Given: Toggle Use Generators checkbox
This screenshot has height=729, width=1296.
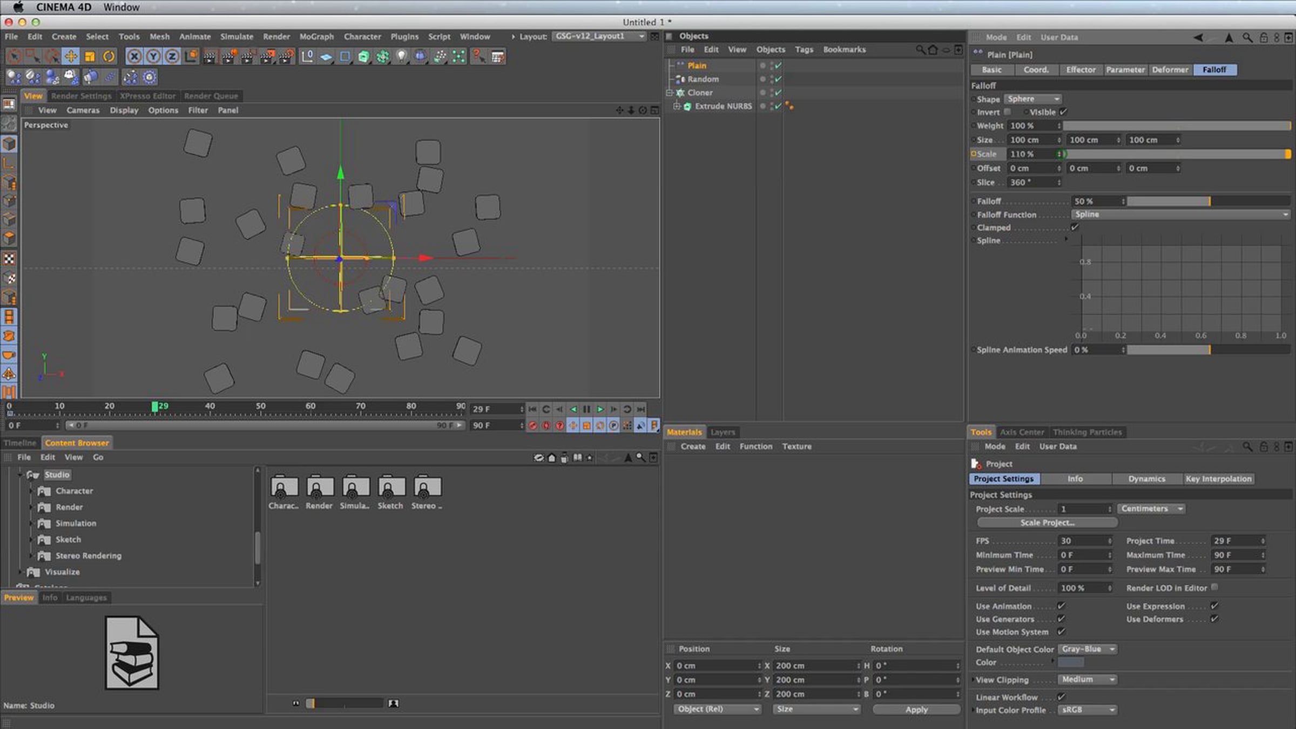Looking at the screenshot, I should [1061, 619].
